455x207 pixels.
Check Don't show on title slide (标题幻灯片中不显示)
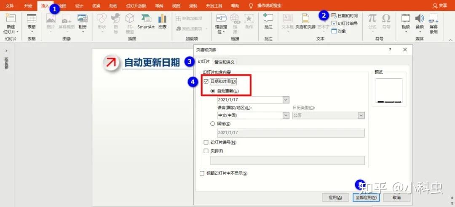(x=202, y=173)
